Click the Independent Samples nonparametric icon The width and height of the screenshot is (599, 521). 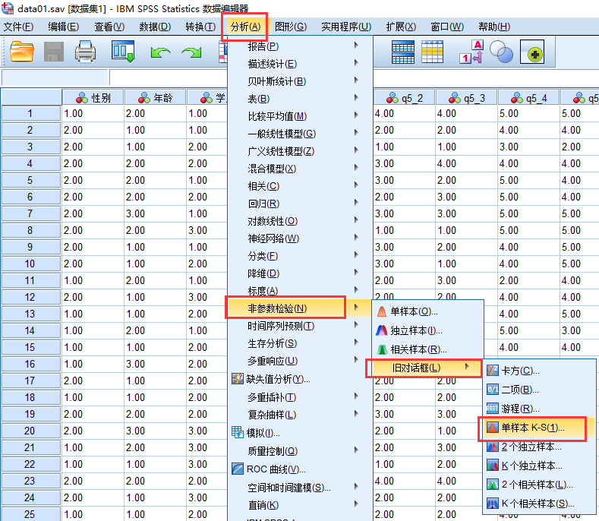coord(382,330)
